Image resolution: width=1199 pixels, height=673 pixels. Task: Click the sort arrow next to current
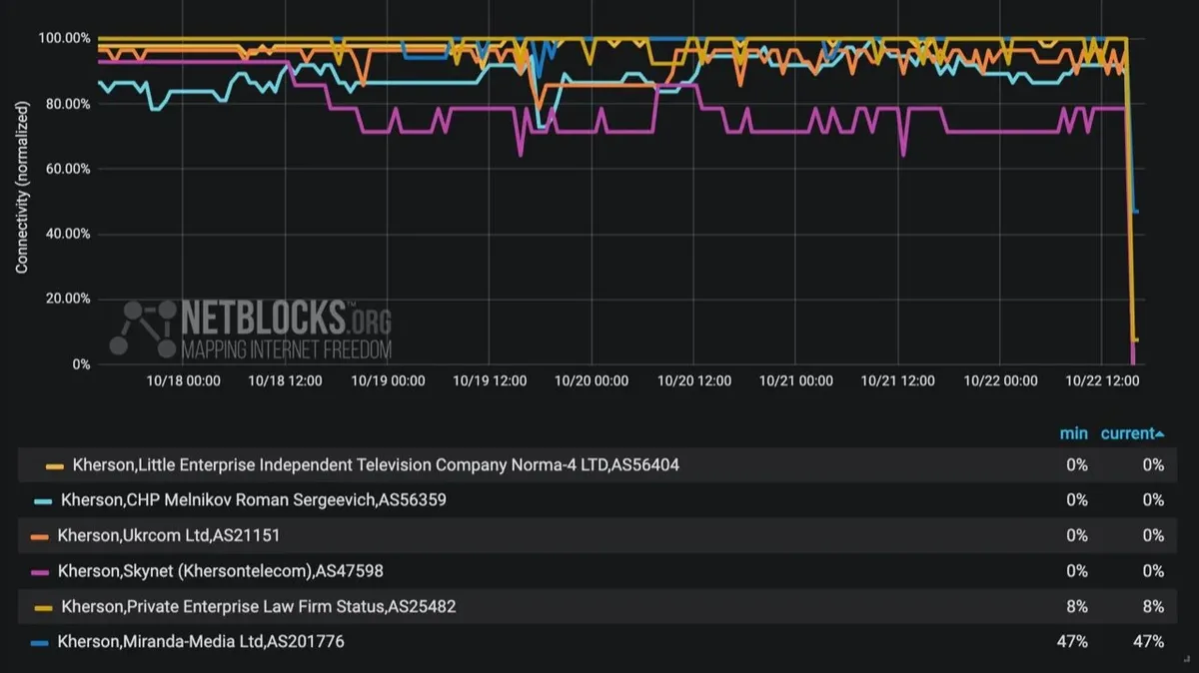[1160, 434]
